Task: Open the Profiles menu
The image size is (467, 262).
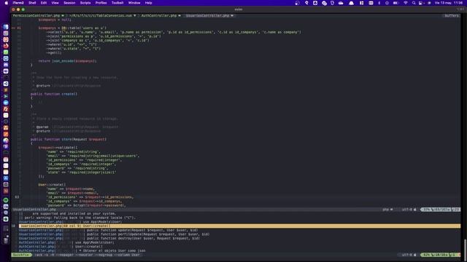Action: point(101,3)
